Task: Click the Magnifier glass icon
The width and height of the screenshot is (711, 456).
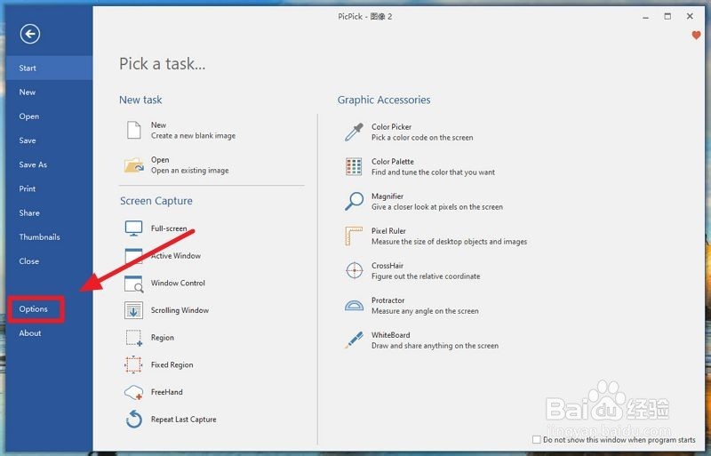Action: click(x=354, y=201)
